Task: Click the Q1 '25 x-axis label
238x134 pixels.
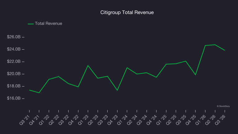Action: point(161,120)
